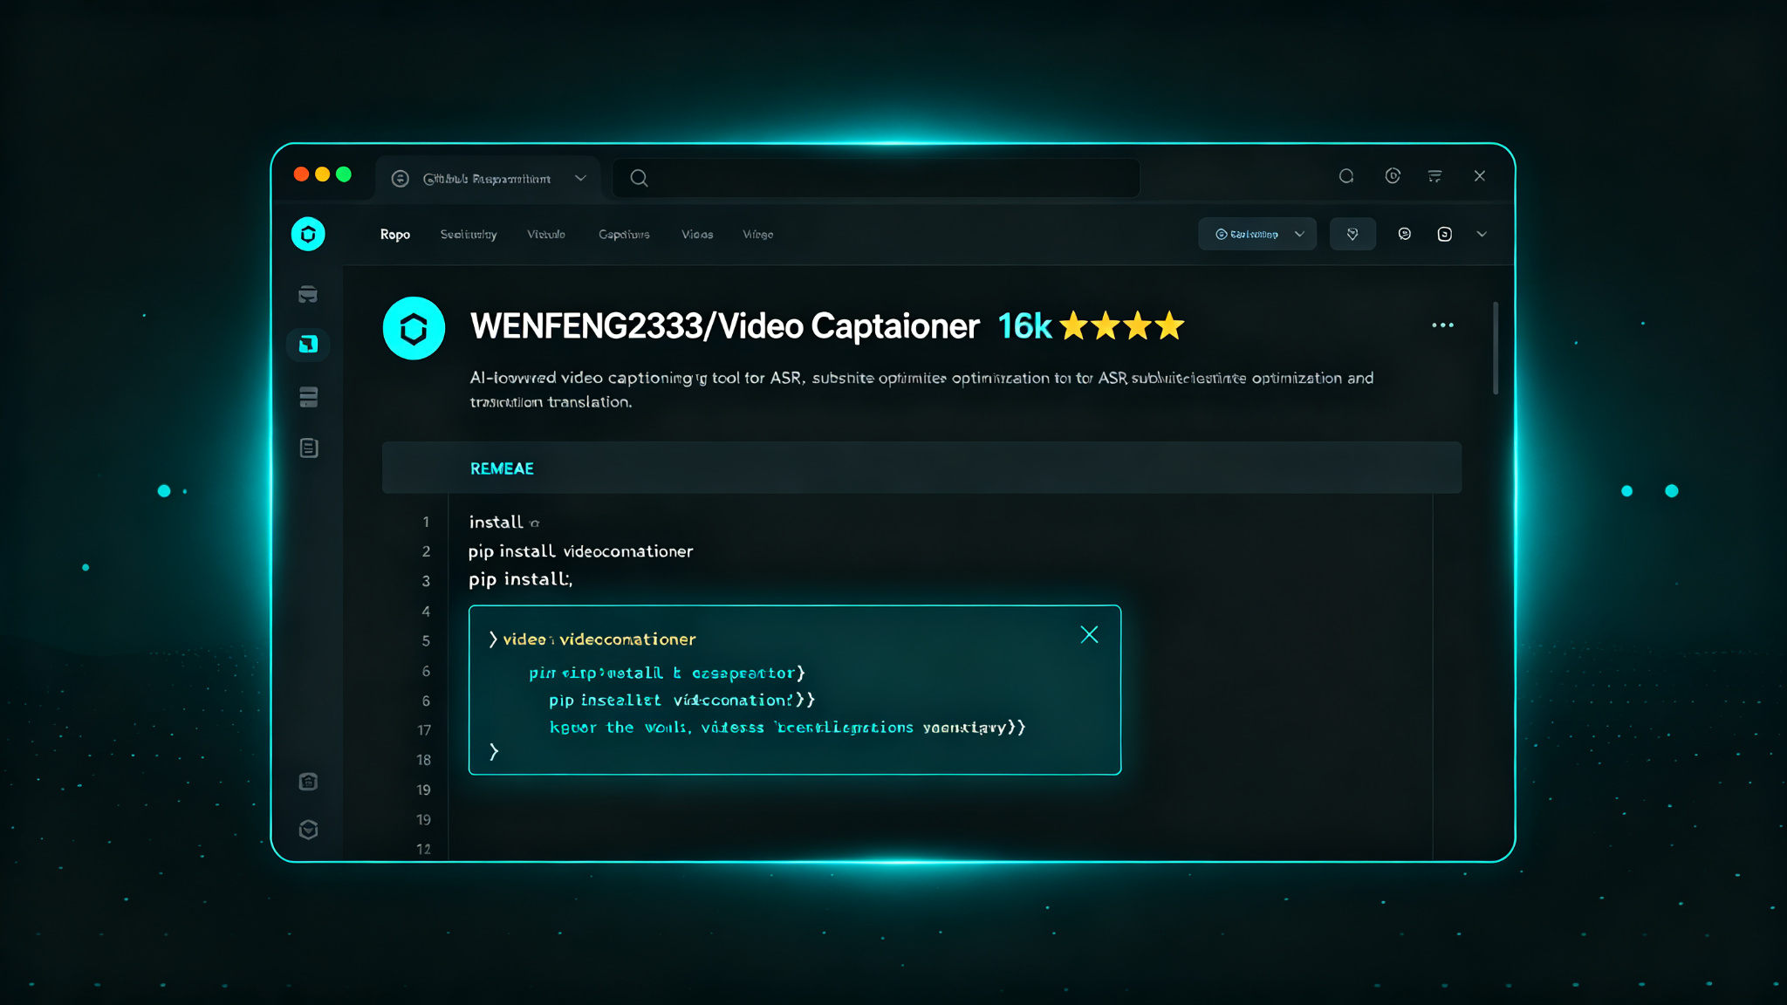Open the dropdown button with chevron in the nav bar
The height and width of the screenshot is (1005, 1787).
point(1257,234)
